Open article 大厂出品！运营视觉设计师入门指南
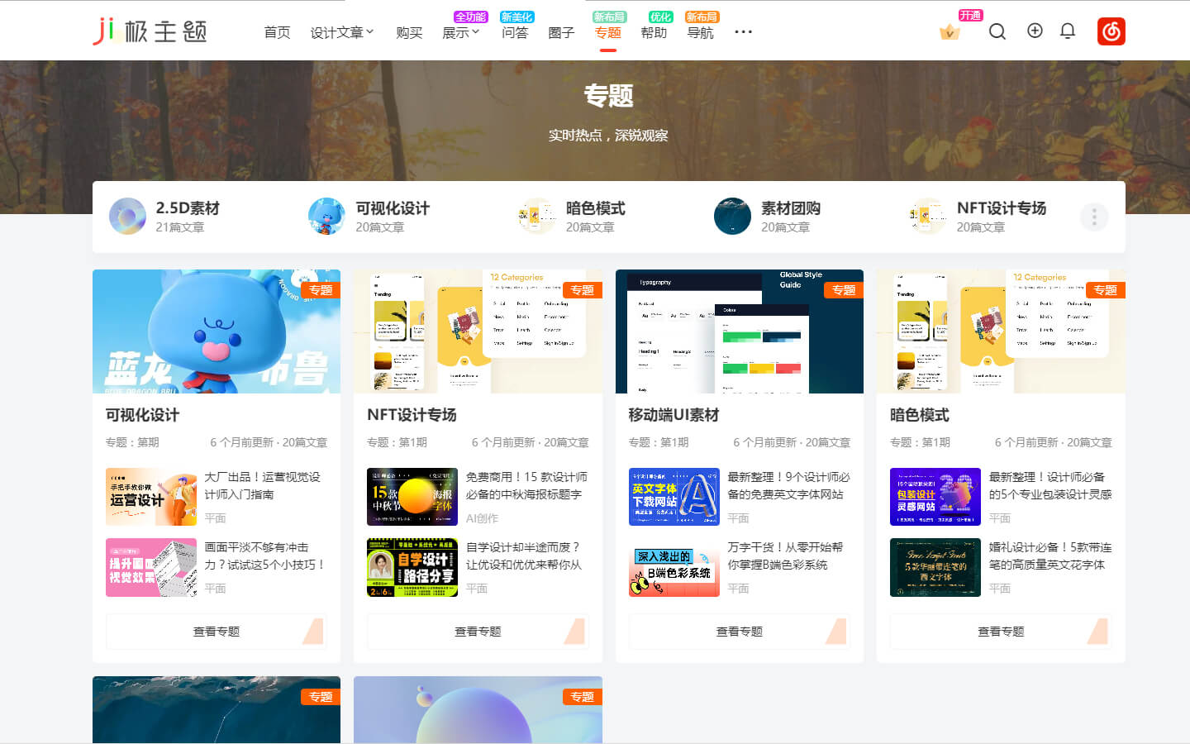 point(262,485)
